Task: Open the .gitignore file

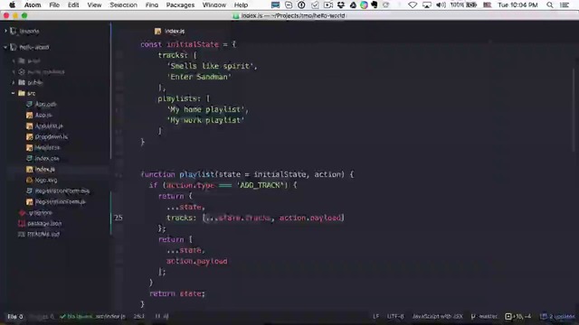Action: 40,213
